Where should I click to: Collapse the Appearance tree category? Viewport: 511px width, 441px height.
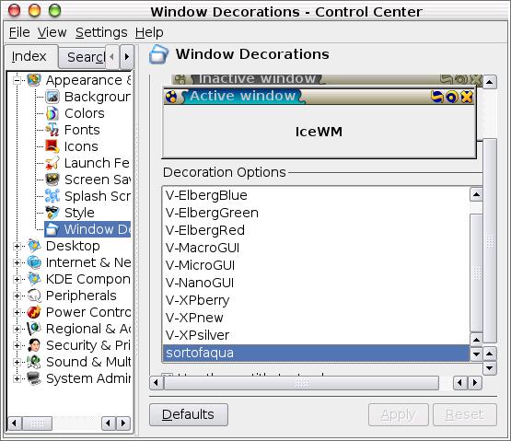pyautogui.click(x=17, y=80)
